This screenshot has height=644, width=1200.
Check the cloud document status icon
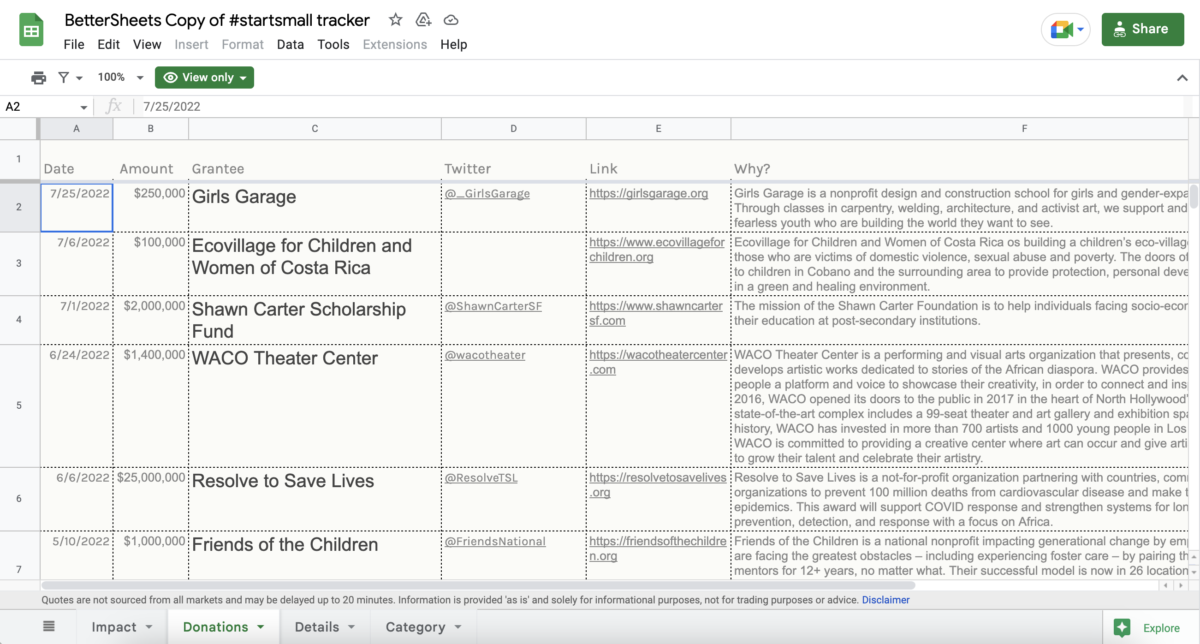[x=451, y=20]
